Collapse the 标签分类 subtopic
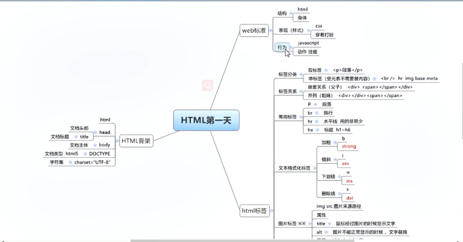Viewport: 463px width, 242px height. coord(301,74)
